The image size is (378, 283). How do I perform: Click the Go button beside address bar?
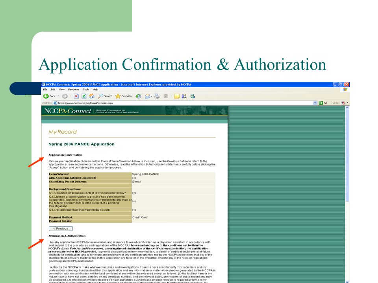(x=323, y=103)
